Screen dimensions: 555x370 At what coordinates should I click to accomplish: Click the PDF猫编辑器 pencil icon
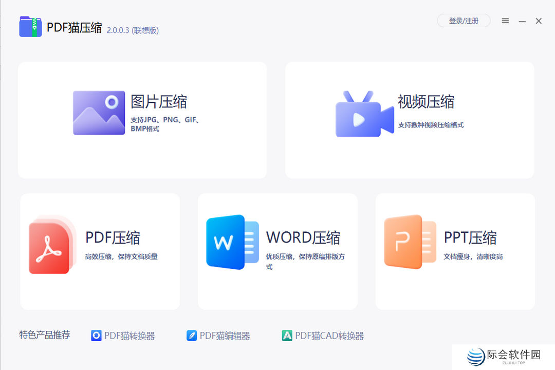[192, 335]
